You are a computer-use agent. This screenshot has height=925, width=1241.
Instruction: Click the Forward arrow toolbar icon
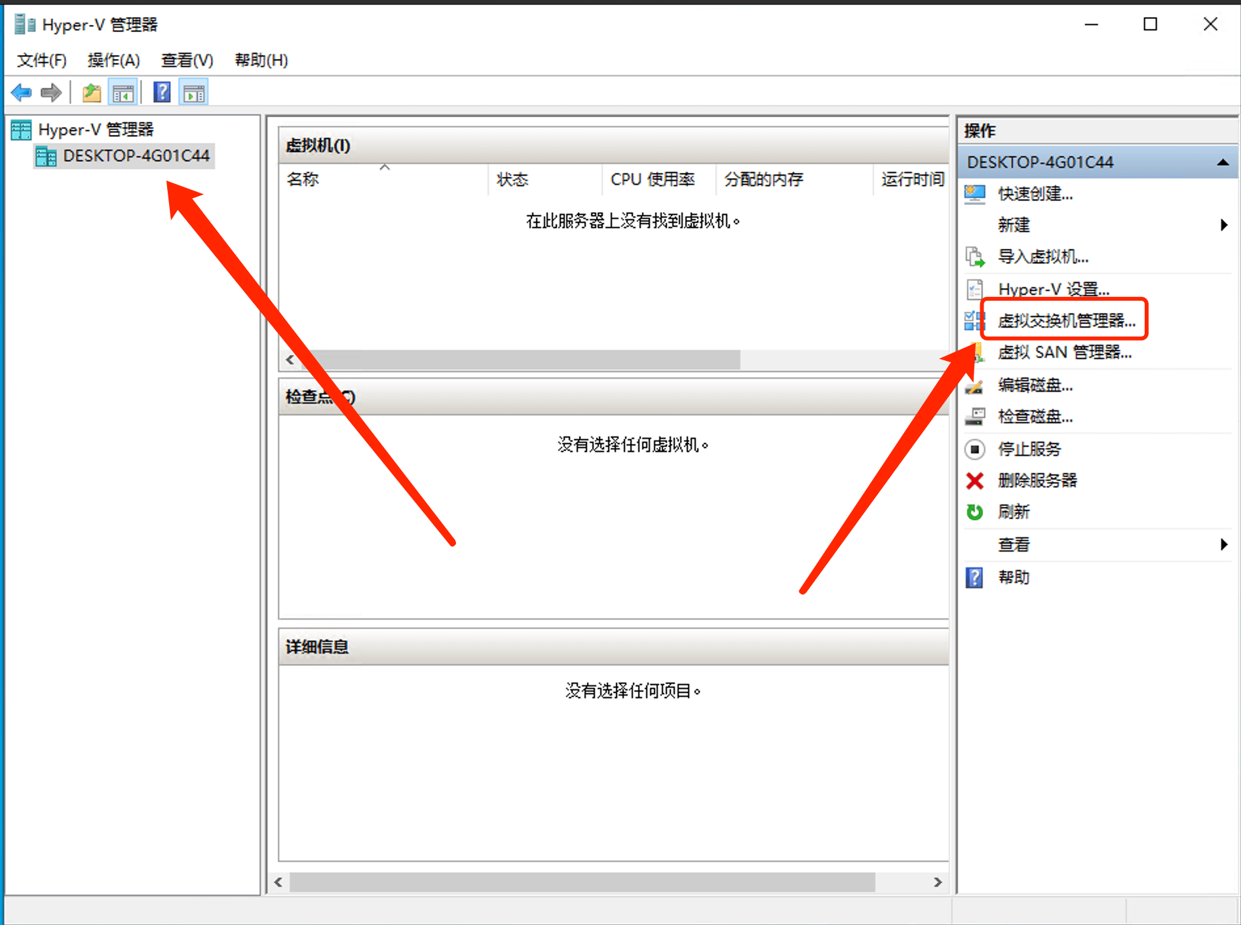51,92
